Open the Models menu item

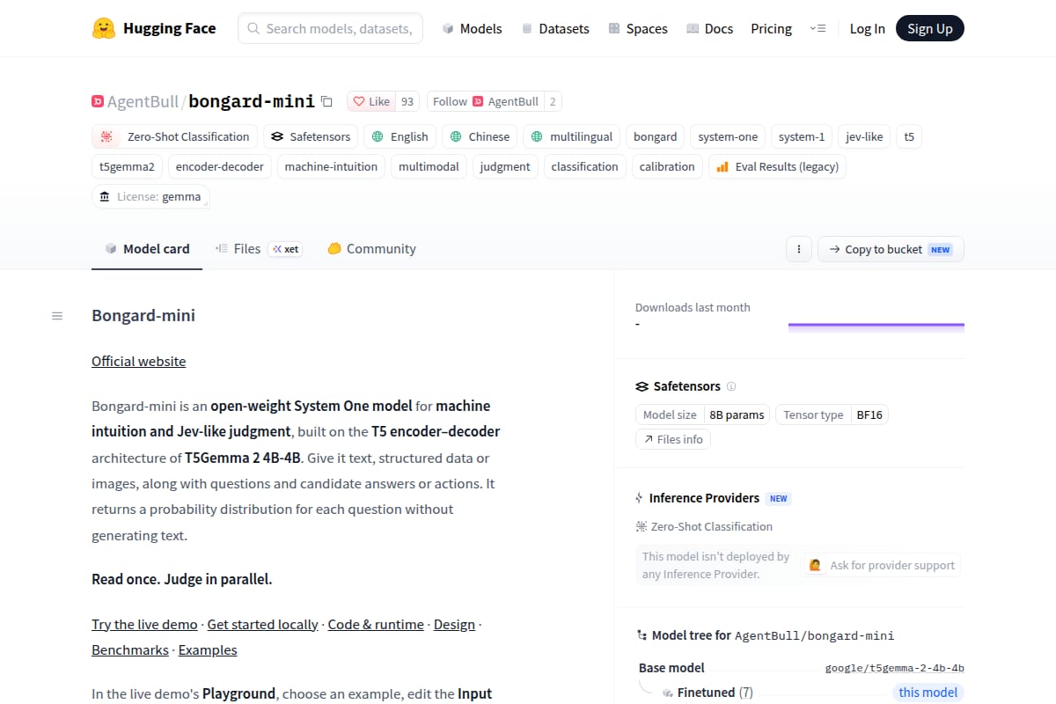tap(472, 28)
